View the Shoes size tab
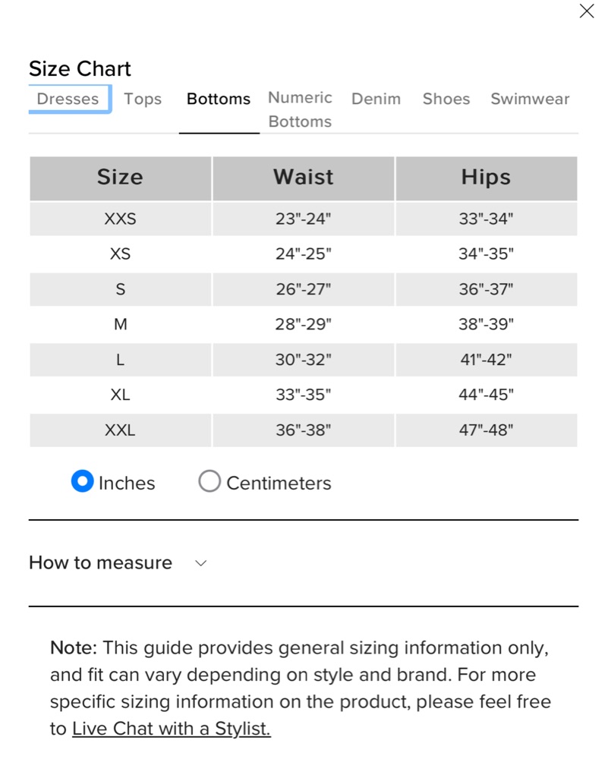Viewport: 608px width, 759px height. click(x=446, y=99)
